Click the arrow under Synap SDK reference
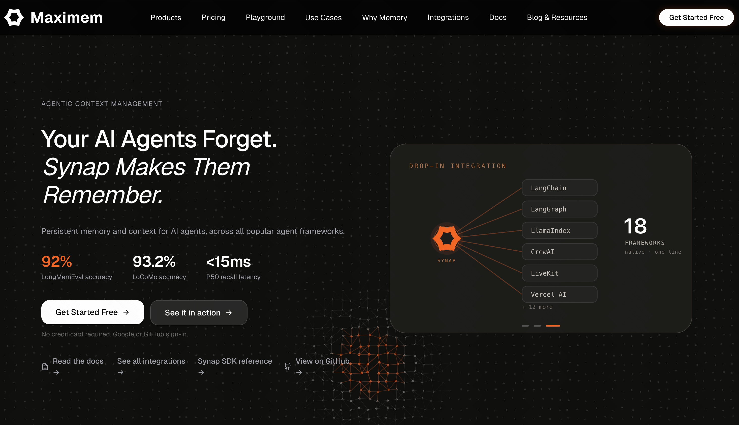Image resolution: width=739 pixels, height=425 pixels. (x=201, y=372)
